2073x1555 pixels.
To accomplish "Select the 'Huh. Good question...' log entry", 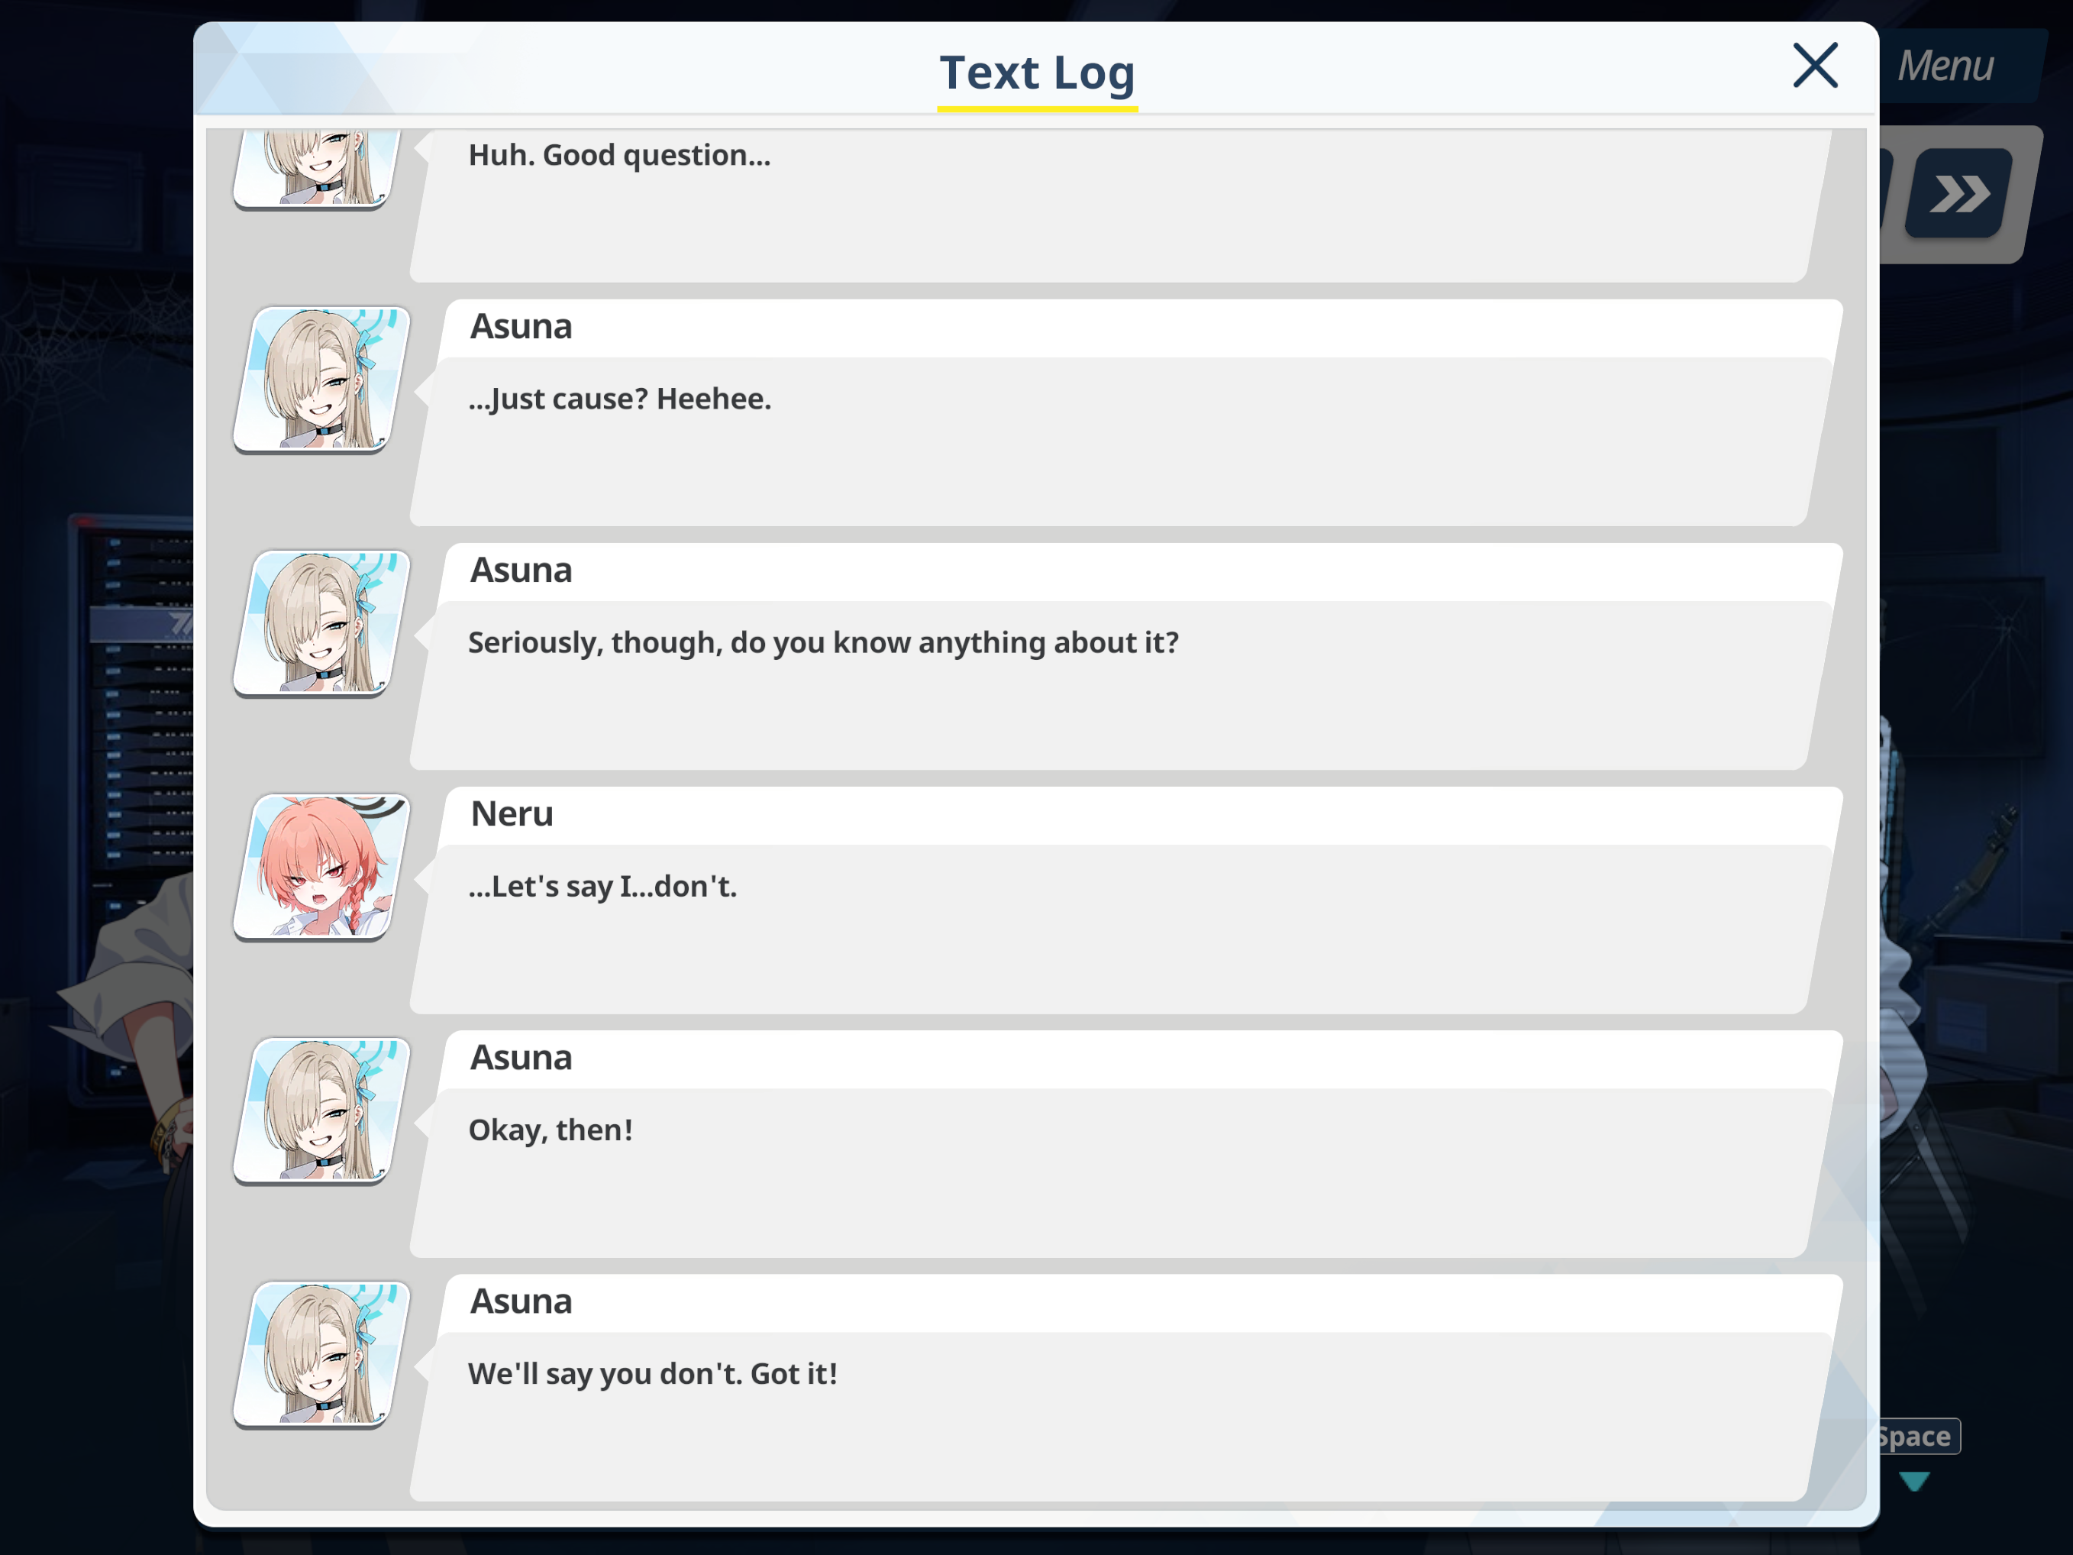I will pyautogui.click(x=1120, y=206).
